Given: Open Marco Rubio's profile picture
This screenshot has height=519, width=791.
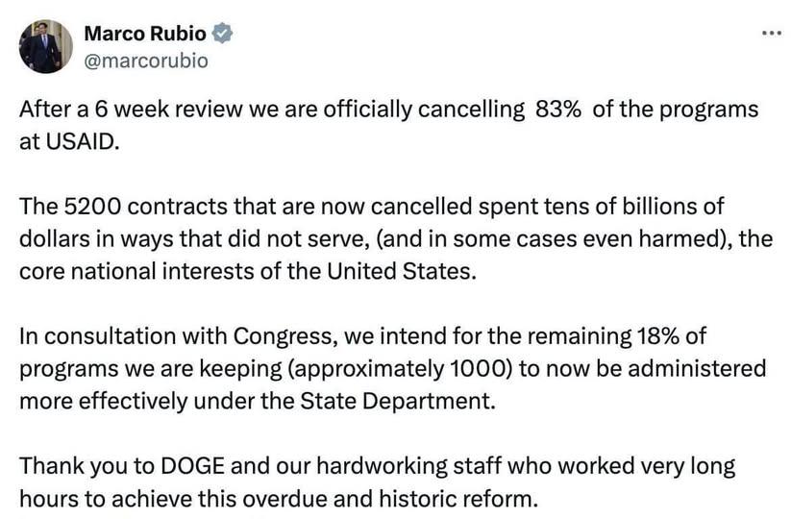Looking at the screenshot, I should tap(45, 46).
